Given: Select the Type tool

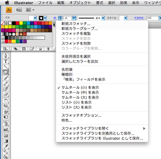Looking at the screenshot, I should 6,61.
